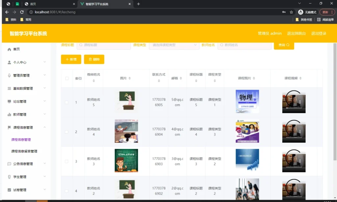Click the flag icon beside 课程信息管理
The width and height of the screenshot is (337, 202).
[x=10, y=127]
